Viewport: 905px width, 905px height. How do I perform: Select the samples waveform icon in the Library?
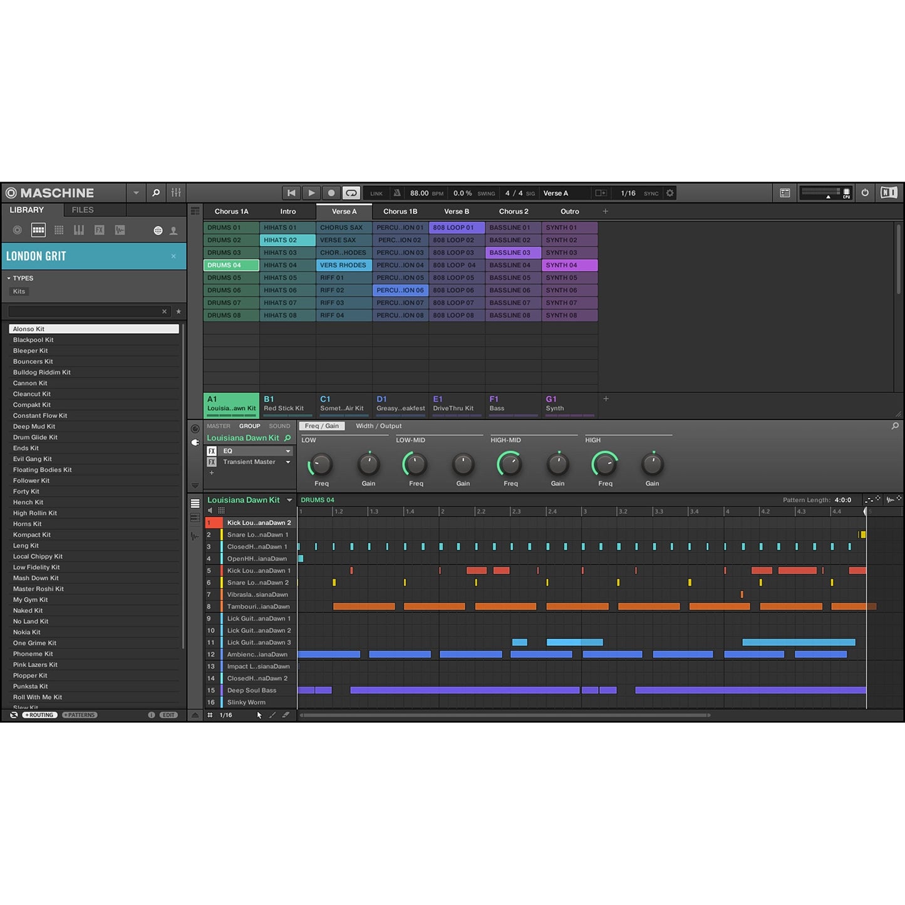119,230
